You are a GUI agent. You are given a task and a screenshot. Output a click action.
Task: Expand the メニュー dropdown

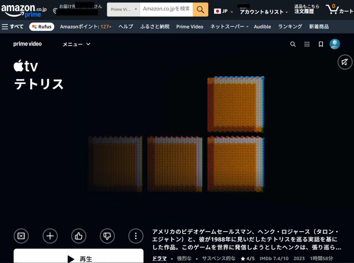pos(76,44)
